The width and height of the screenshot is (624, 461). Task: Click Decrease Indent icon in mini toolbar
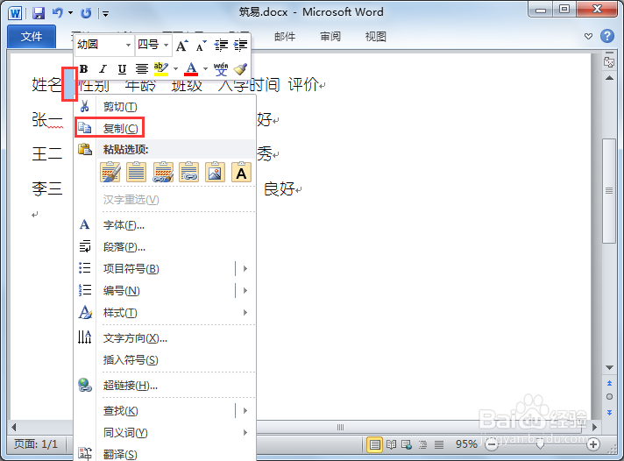(x=221, y=46)
